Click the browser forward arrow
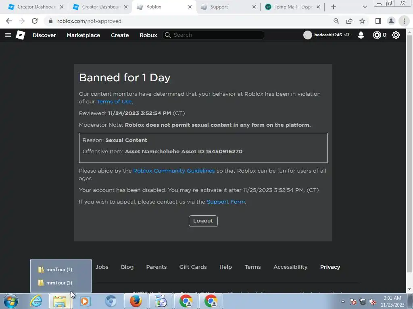Image resolution: width=413 pixels, height=309 pixels. coord(22,21)
